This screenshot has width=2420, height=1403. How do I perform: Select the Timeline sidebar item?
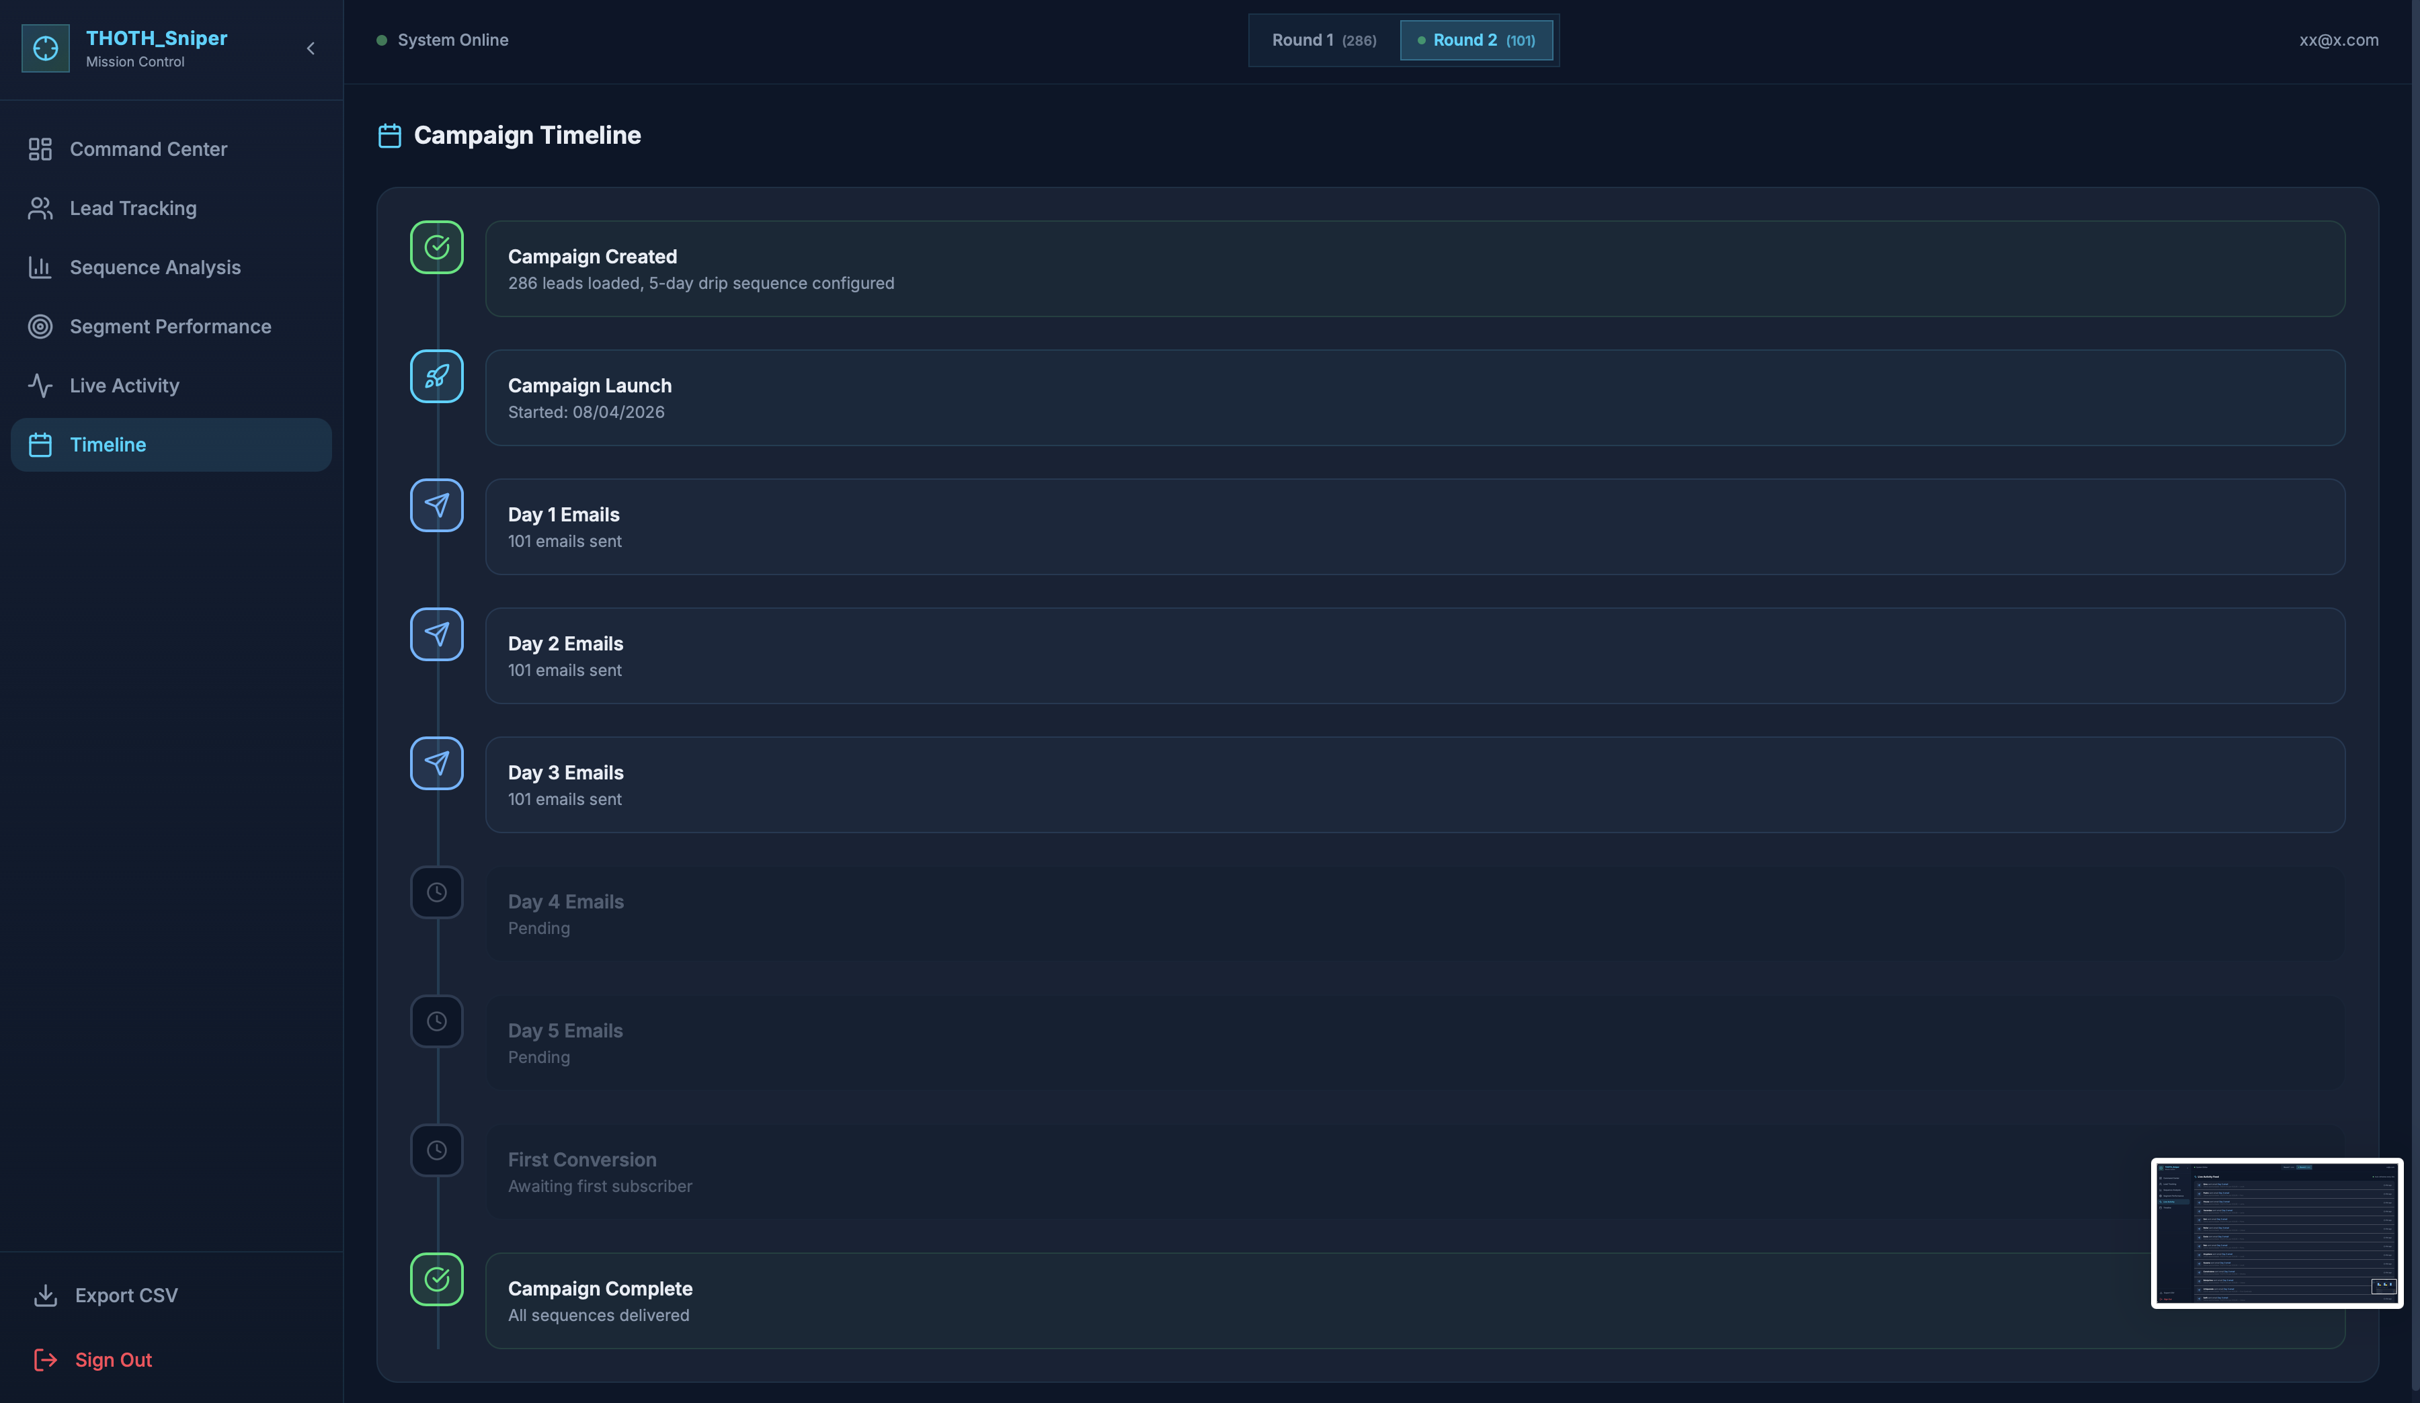(171, 444)
